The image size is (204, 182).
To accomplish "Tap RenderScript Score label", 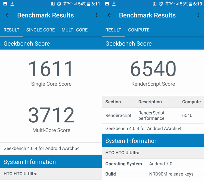I will click(153, 84).
